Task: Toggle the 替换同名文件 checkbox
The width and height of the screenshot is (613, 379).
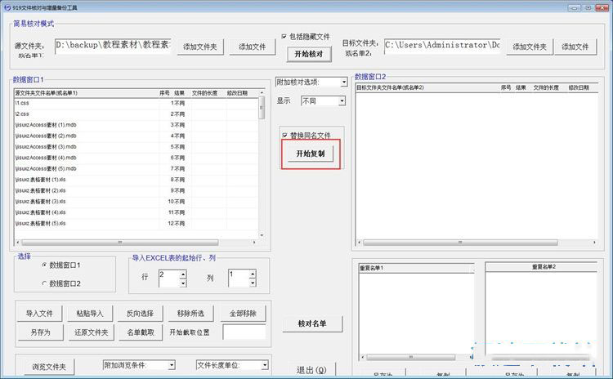Action: tap(285, 136)
